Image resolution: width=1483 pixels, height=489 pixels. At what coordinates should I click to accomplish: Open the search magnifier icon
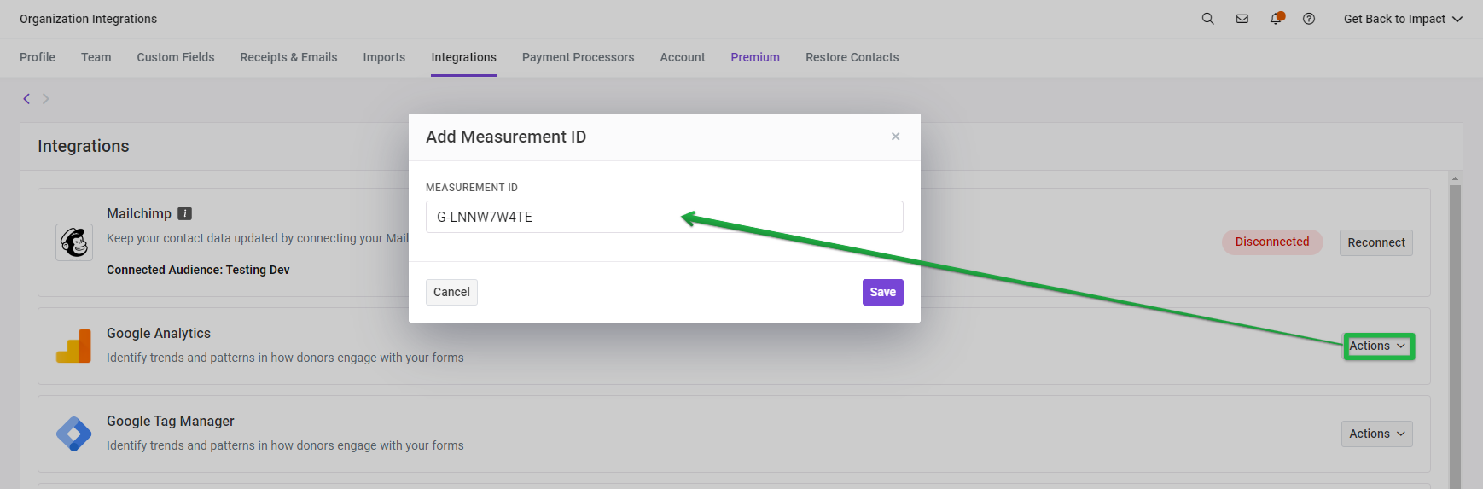(1207, 19)
